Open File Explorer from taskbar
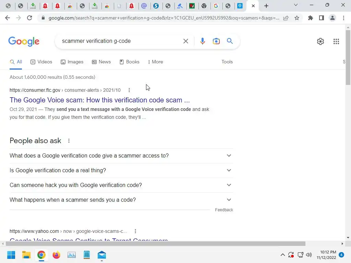Screen dimensions: 351x263 [x=26, y=255]
